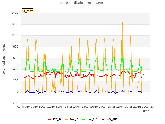Click the chart title Solar Radiation from CNR1

pos(82,3)
